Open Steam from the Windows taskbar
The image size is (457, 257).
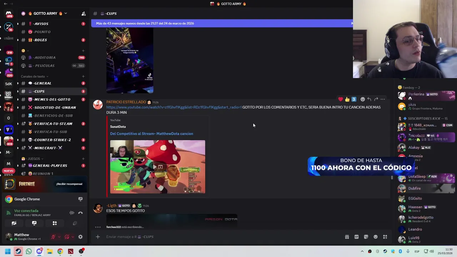point(18,251)
